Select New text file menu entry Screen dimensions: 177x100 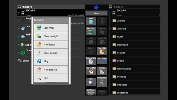pyautogui.click(x=51, y=70)
